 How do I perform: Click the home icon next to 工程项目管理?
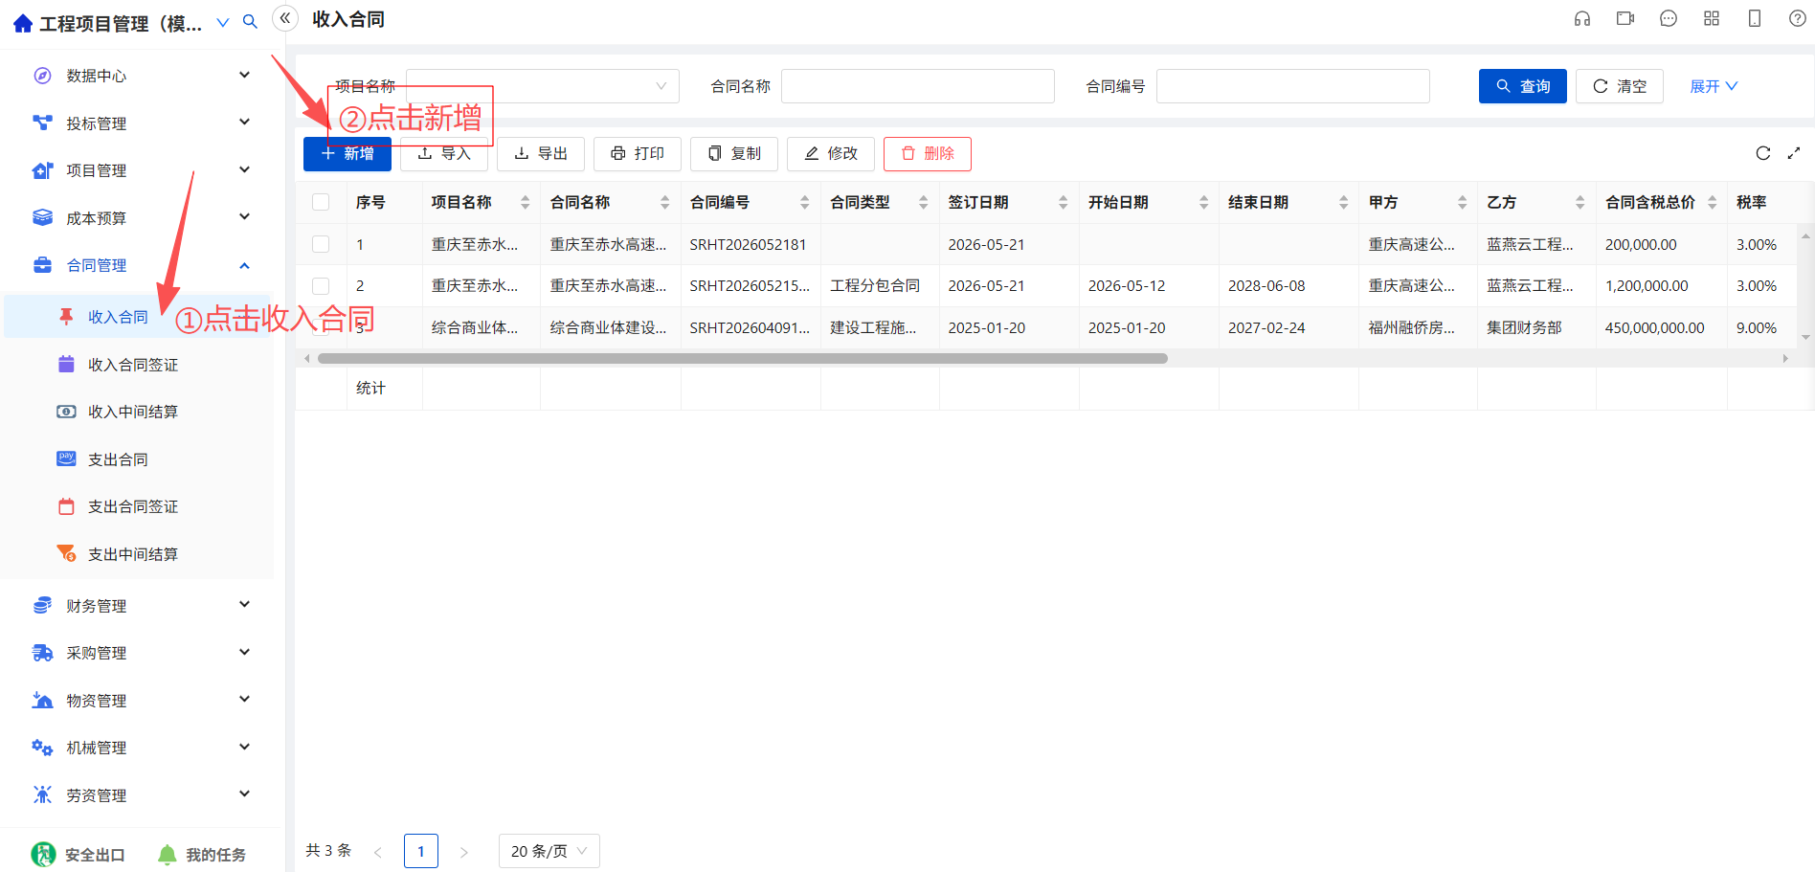point(23,23)
